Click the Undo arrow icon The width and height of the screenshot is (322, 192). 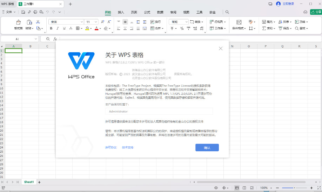coord(47,12)
